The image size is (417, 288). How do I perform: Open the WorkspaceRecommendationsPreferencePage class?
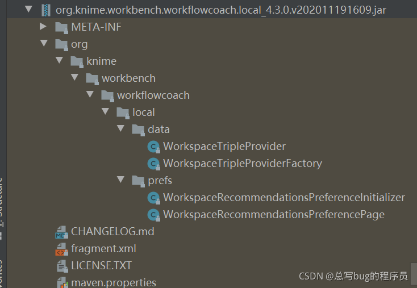(x=274, y=215)
